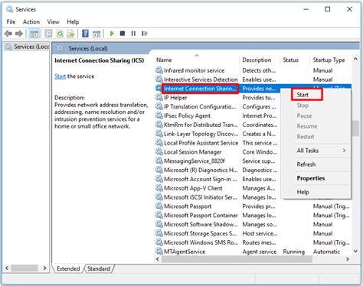Select Services (Local) tree node
The width and height of the screenshot is (363, 286).
tap(27, 47)
